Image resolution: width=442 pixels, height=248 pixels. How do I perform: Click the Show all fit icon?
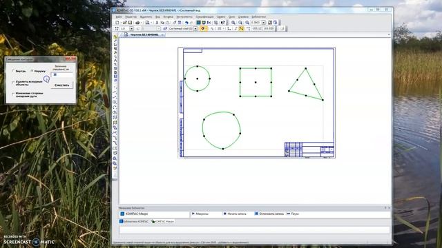pos(270,23)
